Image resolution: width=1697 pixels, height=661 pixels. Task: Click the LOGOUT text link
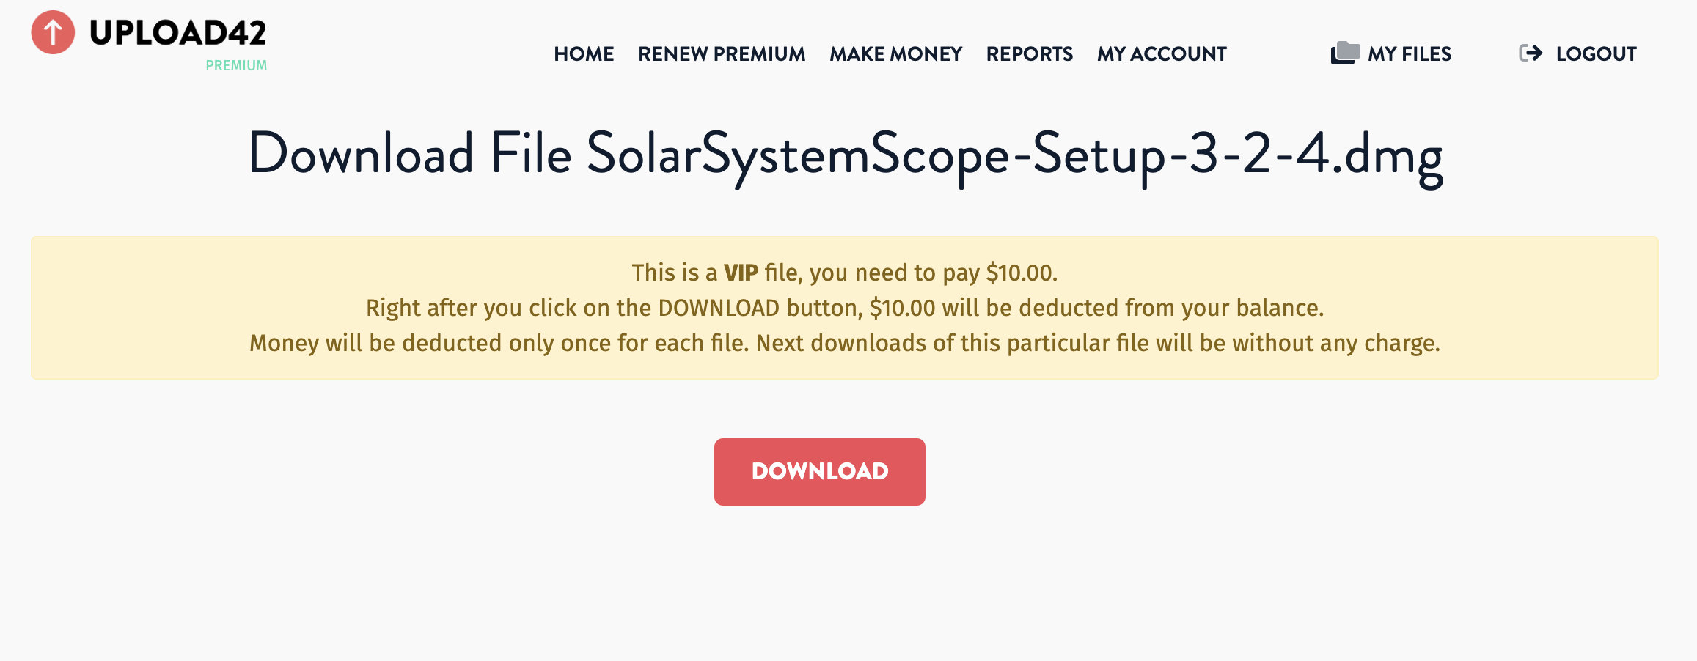pyautogui.click(x=1596, y=54)
